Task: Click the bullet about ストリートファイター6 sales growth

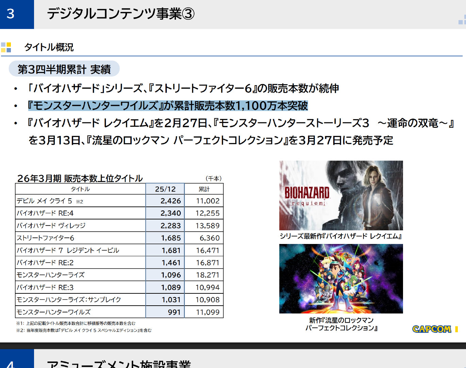Action: [183, 89]
